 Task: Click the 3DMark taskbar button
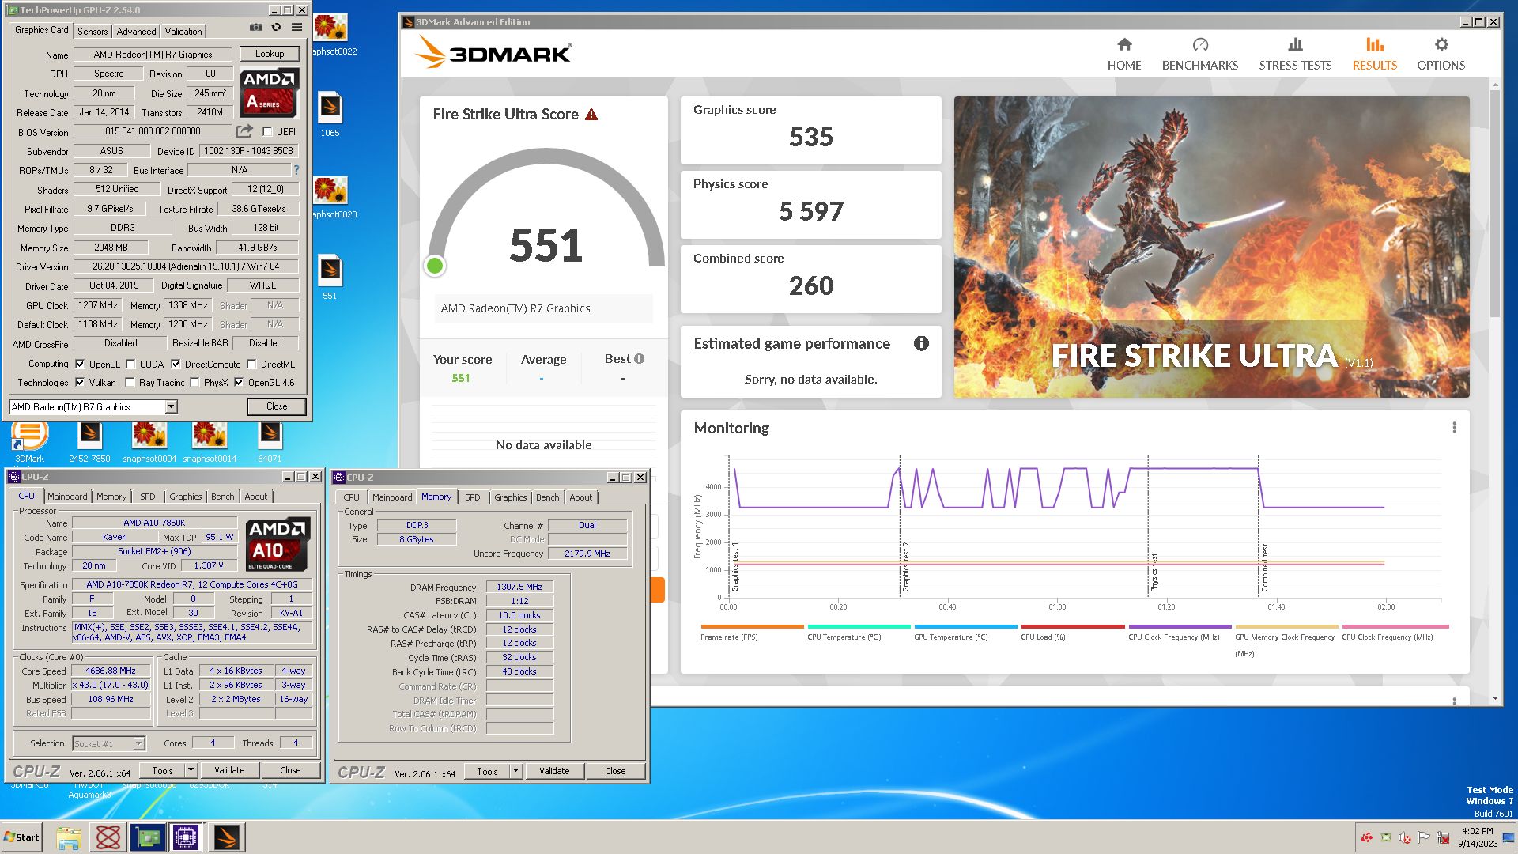[226, 837]
